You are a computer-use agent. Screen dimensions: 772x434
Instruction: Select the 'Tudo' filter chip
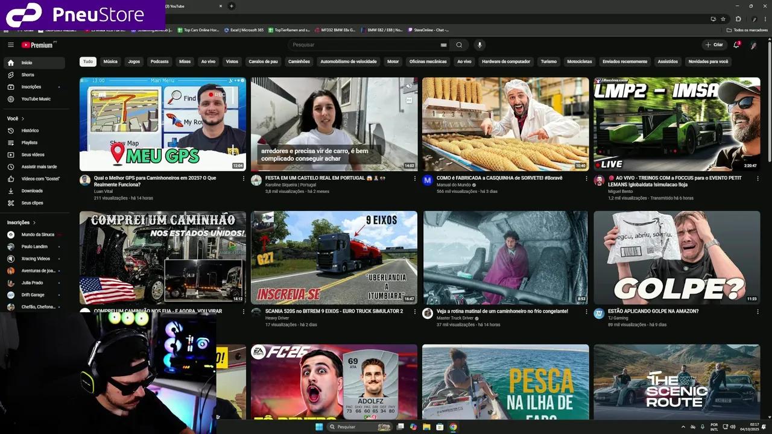coord(88,61)
